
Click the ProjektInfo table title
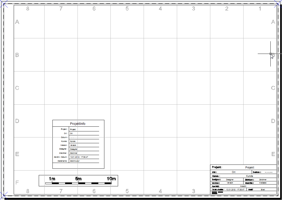(78, 124)
